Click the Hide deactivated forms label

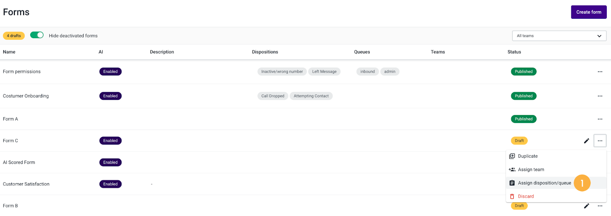click(73, 36)
